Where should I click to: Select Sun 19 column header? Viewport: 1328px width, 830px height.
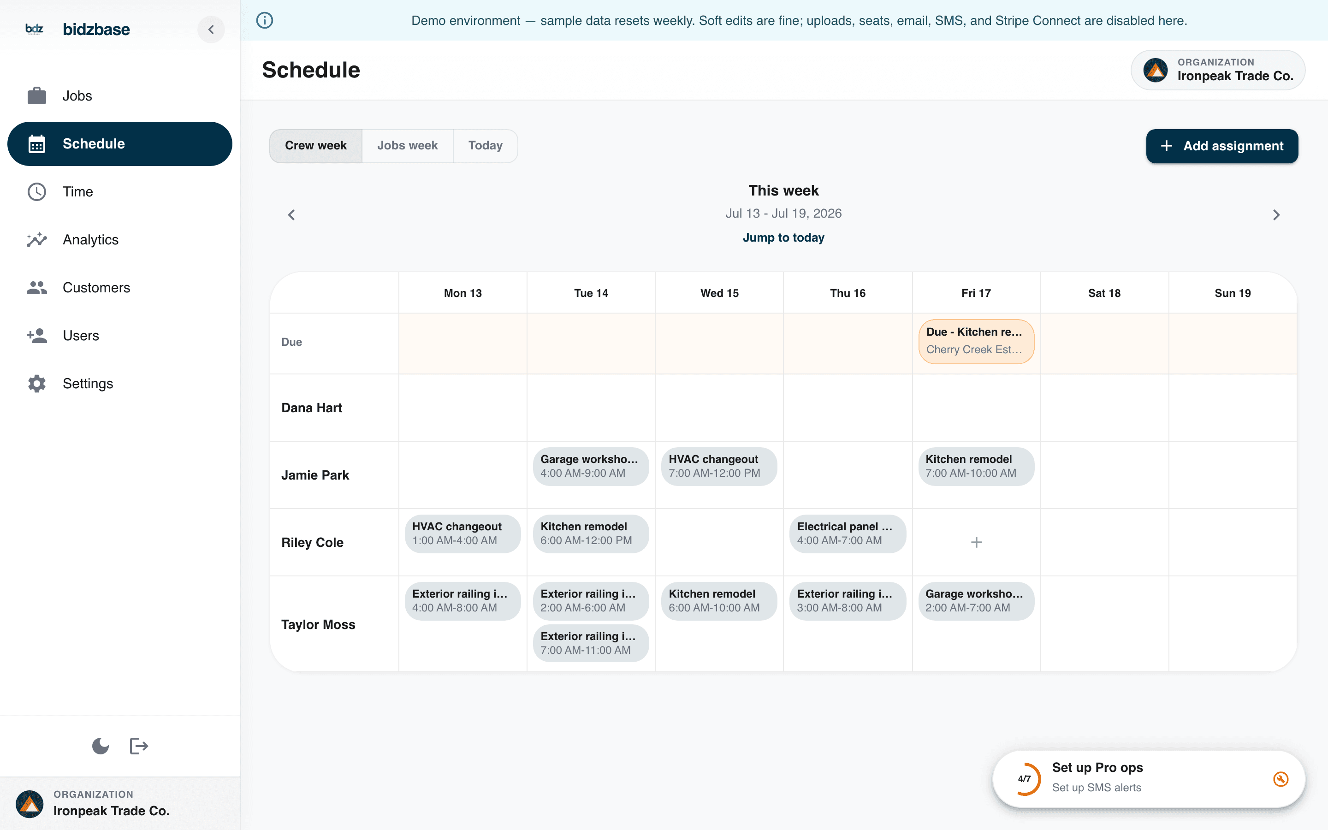tap(1233, 293)
